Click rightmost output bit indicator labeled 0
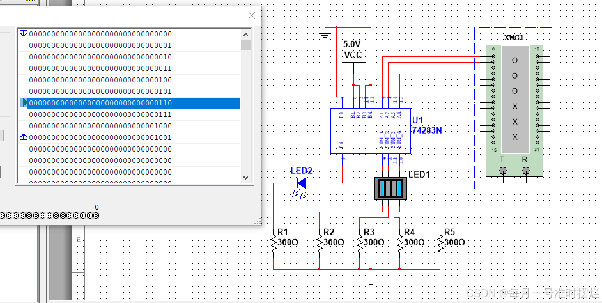 click(x=96, y=215)
